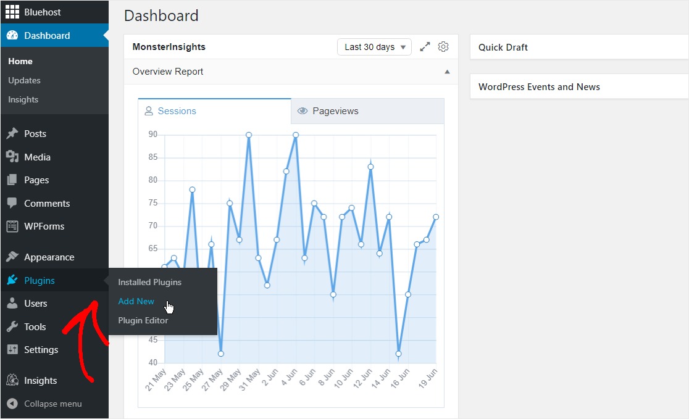Screen dimensions: 689x419
Task: Click the Media icon in sidebar
Action: point(12,157)
